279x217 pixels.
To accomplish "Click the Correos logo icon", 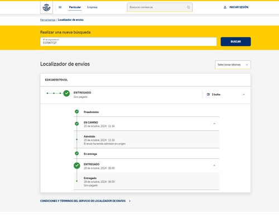I will pos(46,7).
